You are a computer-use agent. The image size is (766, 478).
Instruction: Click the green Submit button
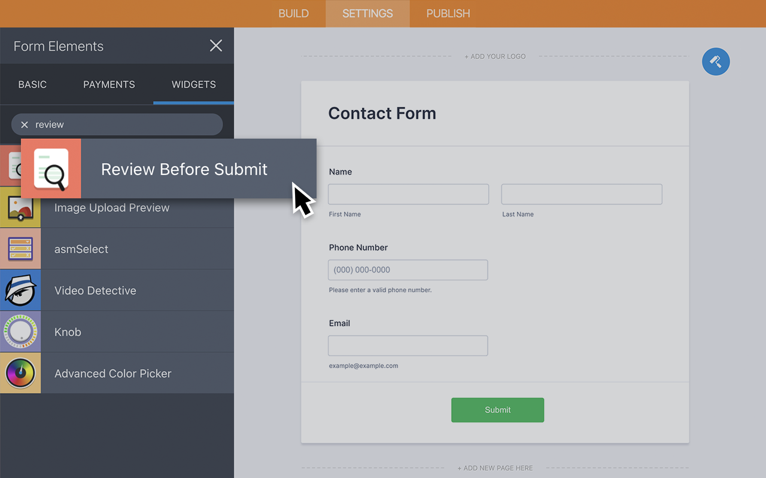pyautogui.click(x=497, y=410)
